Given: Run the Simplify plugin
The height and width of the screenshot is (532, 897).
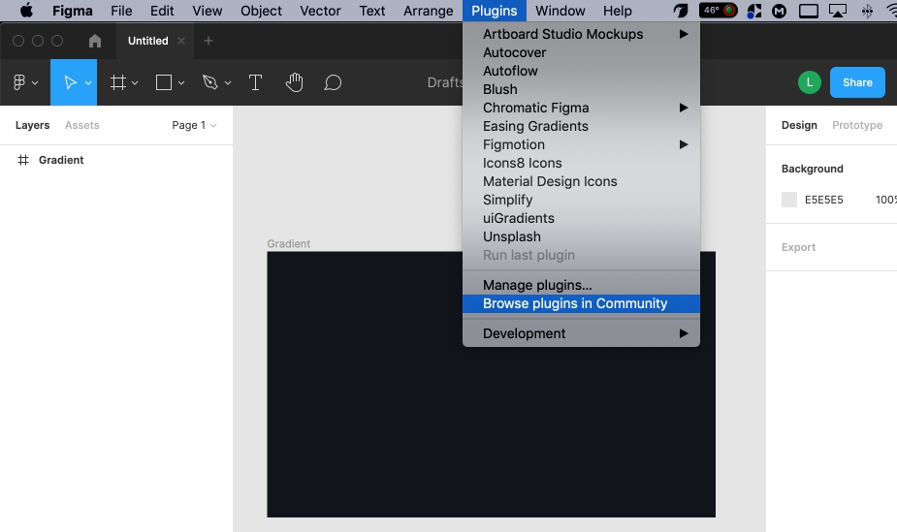Looking at the screenshot, I should click(x=581, y=200).
